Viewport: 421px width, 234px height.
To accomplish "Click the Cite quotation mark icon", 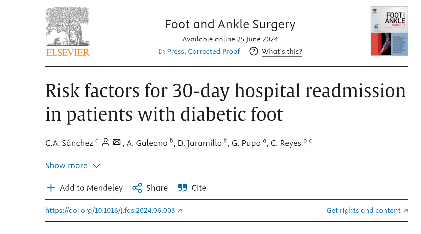I will (x=183, y=188).
